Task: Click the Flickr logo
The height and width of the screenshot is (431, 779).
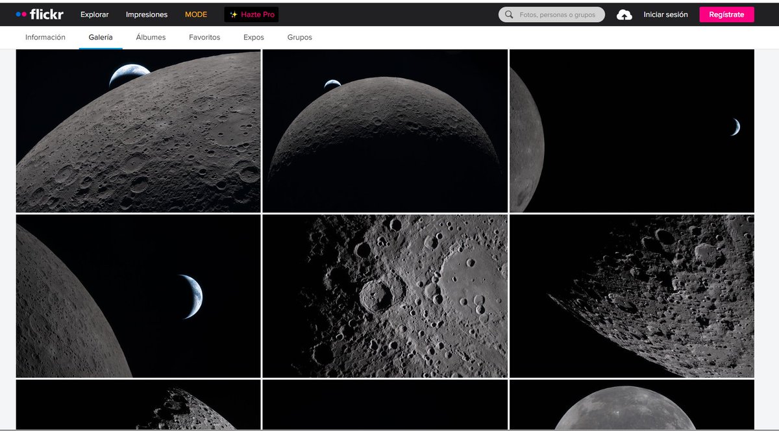Action: tap(39, 14)
